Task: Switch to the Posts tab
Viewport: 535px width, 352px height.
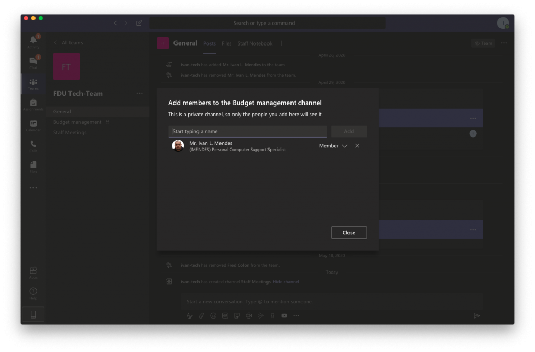Action: (x=210, y=44)
